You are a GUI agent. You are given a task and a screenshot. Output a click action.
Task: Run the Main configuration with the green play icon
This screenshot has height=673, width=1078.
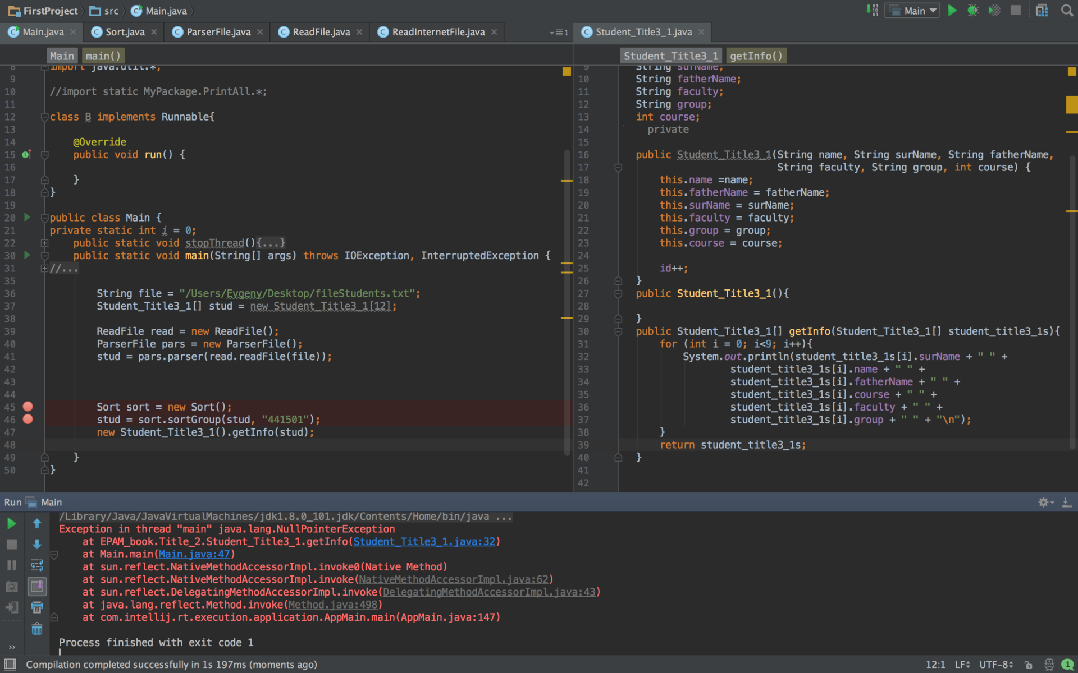click(952, 10)
